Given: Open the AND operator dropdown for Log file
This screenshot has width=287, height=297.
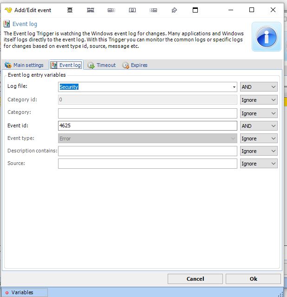Looking at the screenshot, I should [259, 87].
